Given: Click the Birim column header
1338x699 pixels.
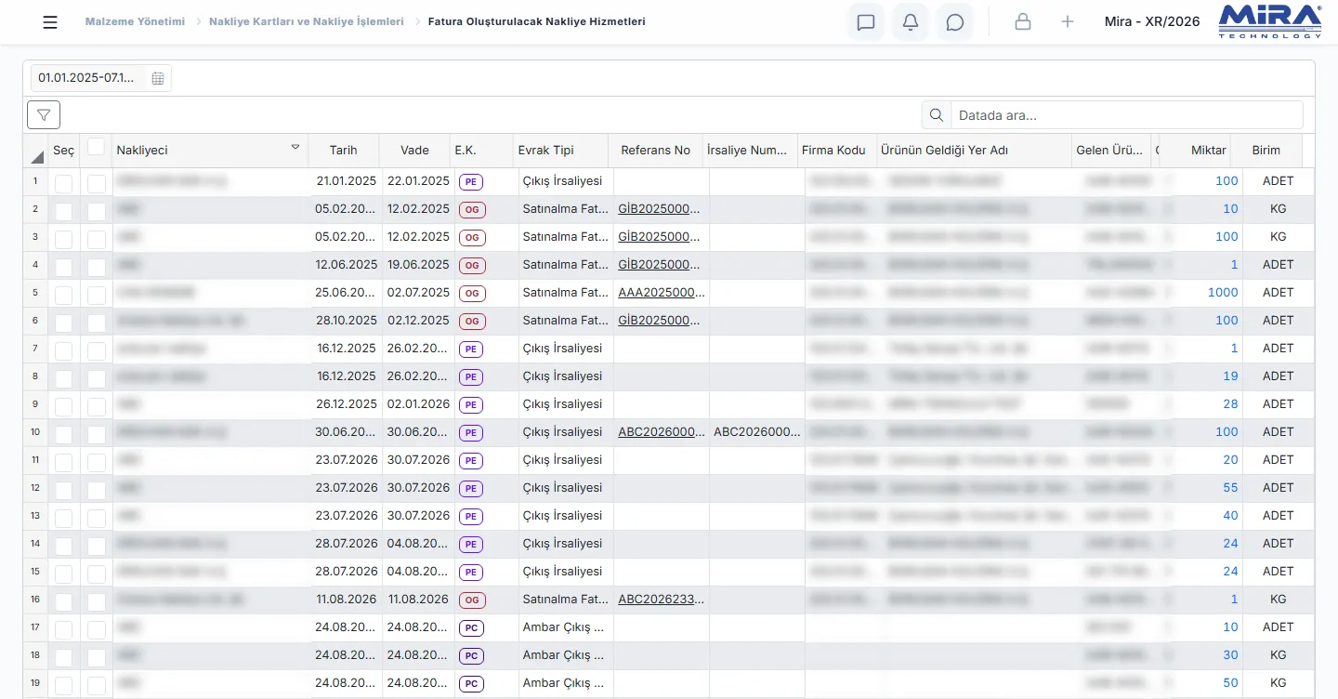Looking at the screenshot, I should tap(1266, 151).
